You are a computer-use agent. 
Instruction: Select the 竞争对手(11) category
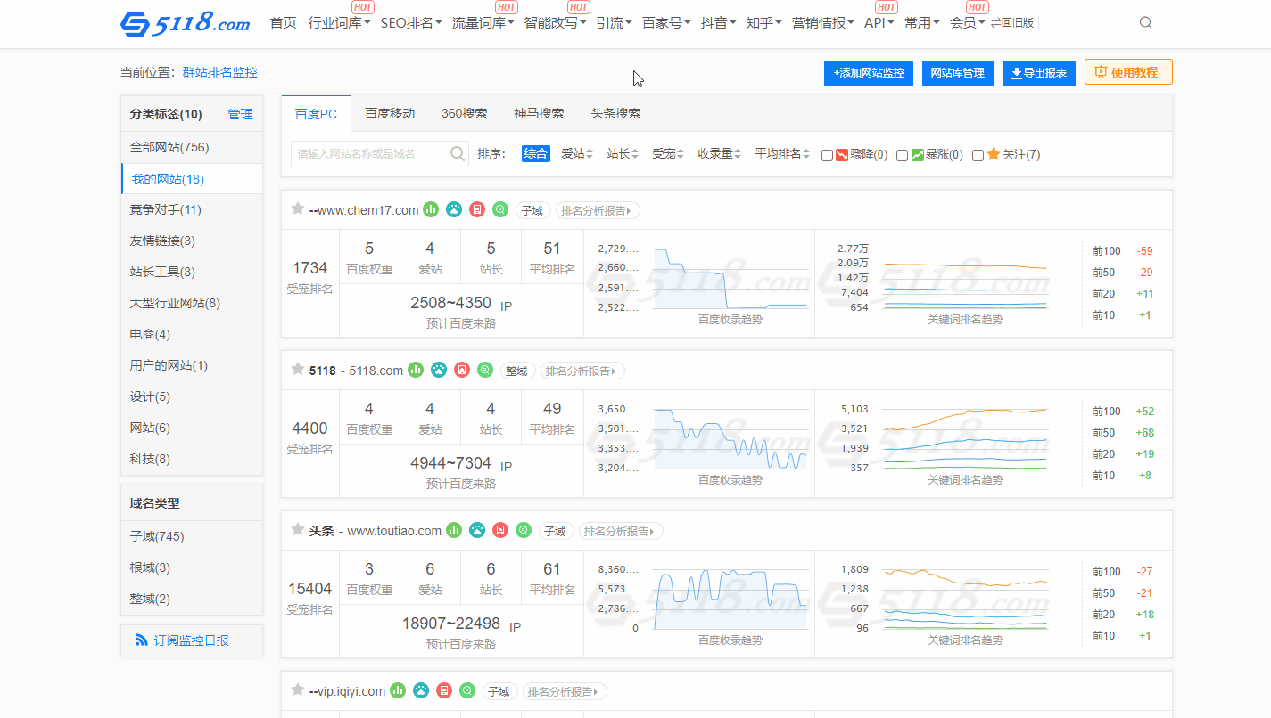click(192, 210)
